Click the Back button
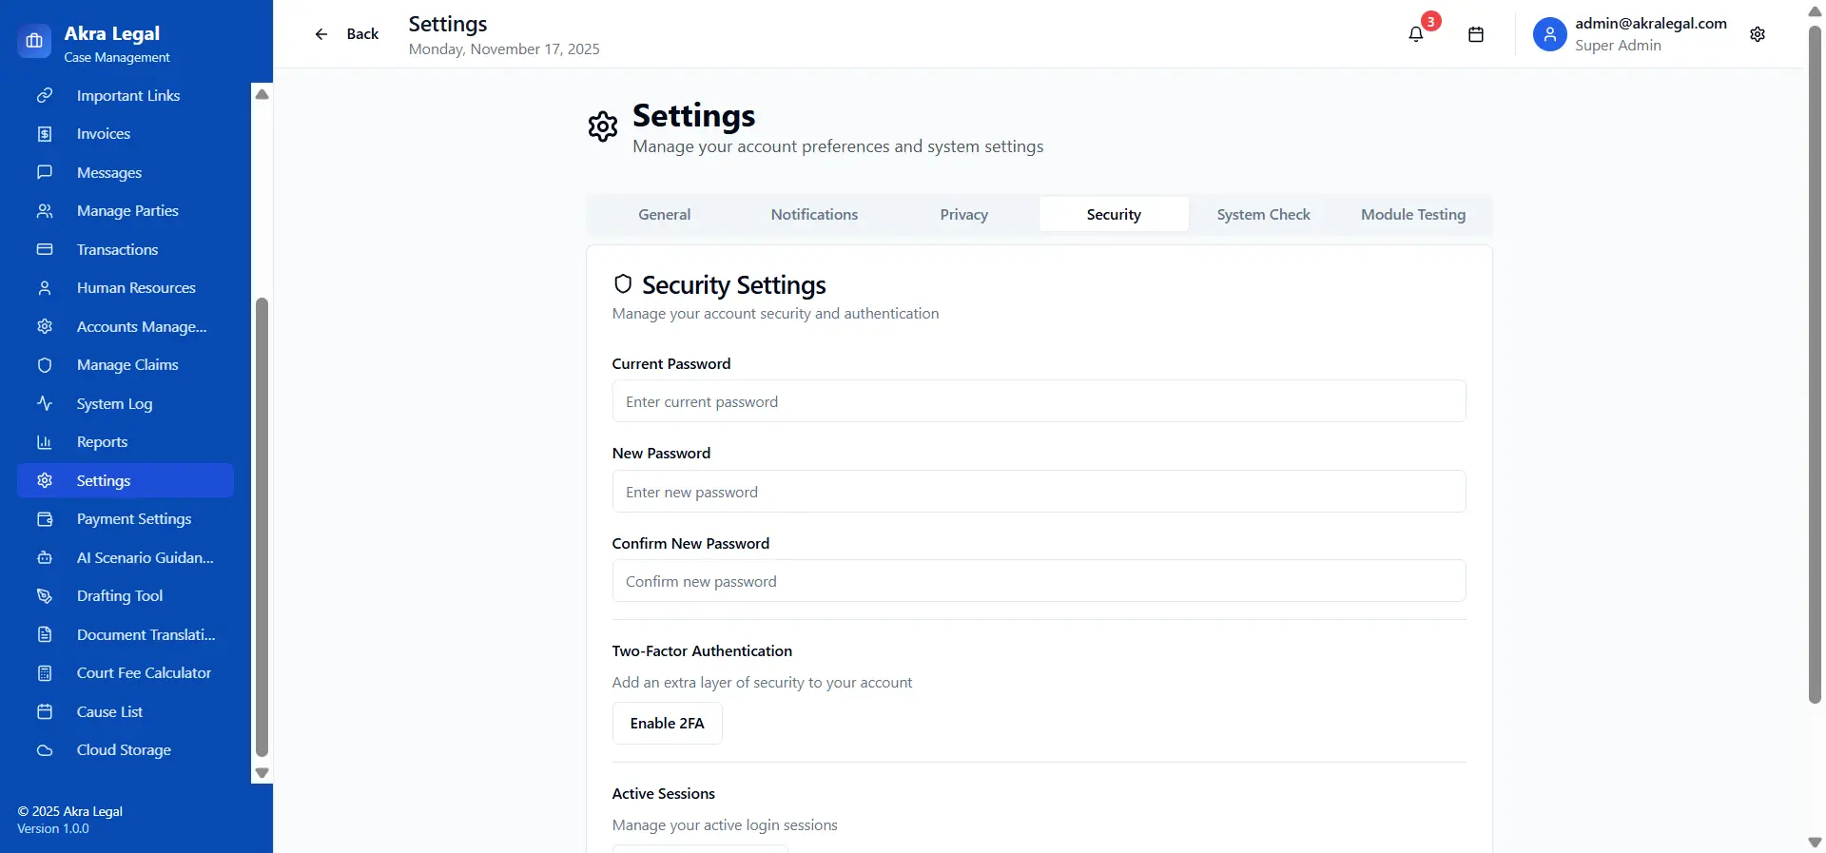Screen dimensions: 1826x853 (347, 34)
